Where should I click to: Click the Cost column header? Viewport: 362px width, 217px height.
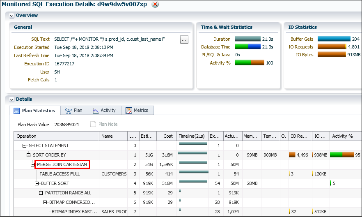pos(167,136)
